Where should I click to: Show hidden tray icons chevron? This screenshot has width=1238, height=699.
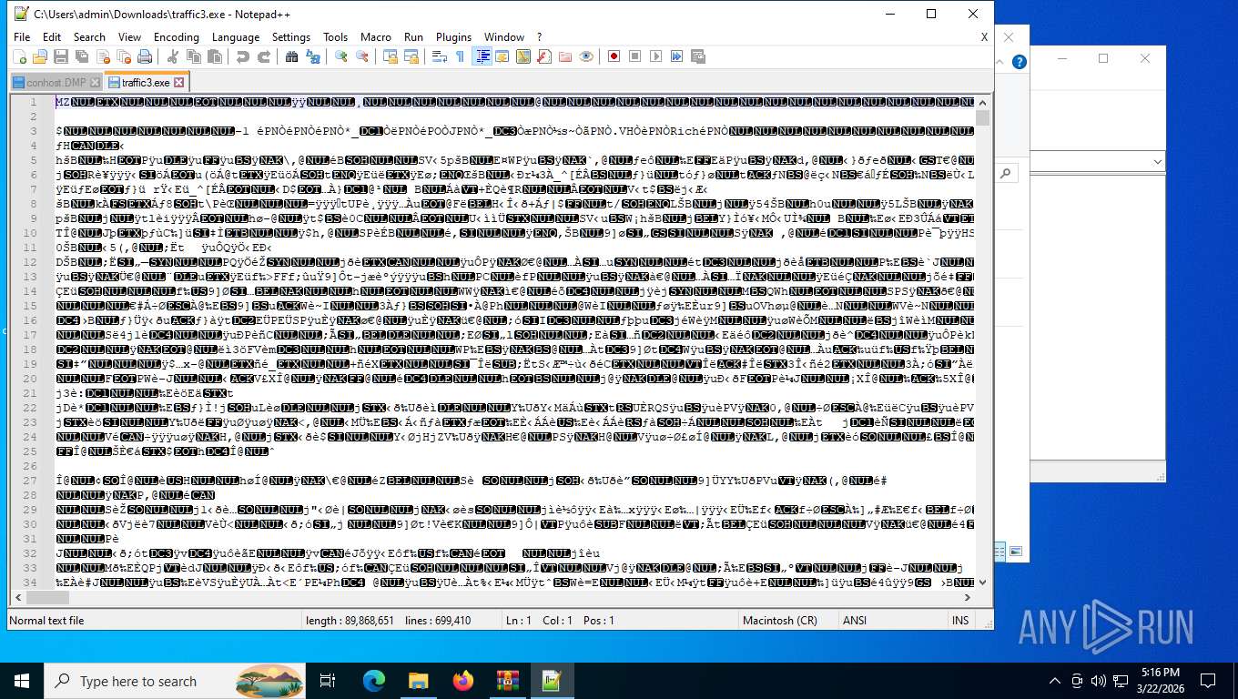point(1055,681)
